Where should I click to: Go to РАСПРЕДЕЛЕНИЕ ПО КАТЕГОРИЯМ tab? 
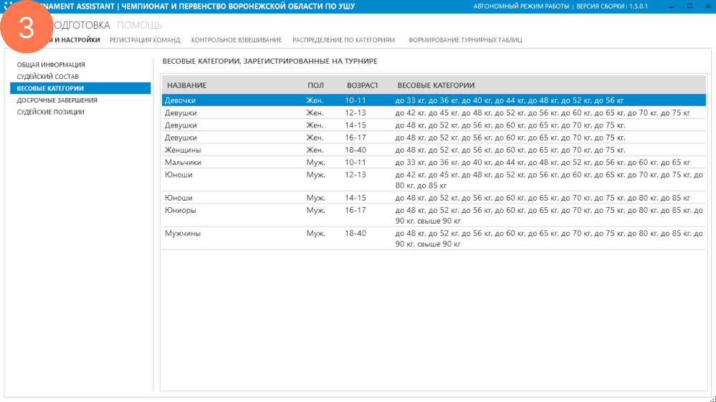tap(343, 40)
